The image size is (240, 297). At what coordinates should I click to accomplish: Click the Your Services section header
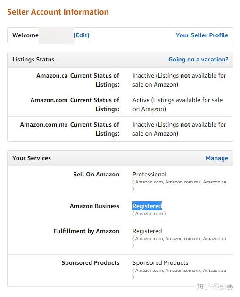coord(32,158)
